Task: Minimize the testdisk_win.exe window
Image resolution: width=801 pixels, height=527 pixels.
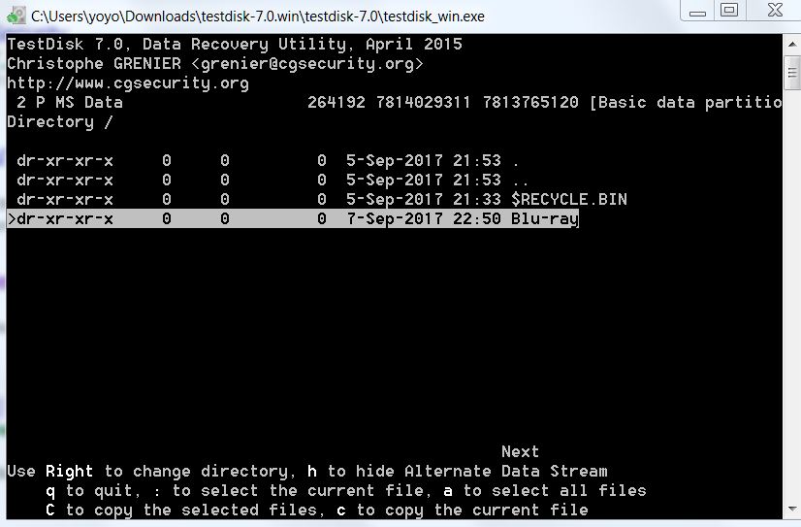Action: click(697, 11)
